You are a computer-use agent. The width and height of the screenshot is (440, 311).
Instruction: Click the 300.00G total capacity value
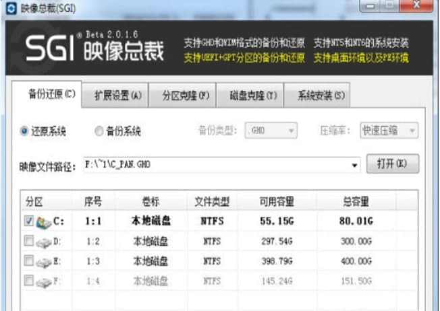[x=356, y=241]
